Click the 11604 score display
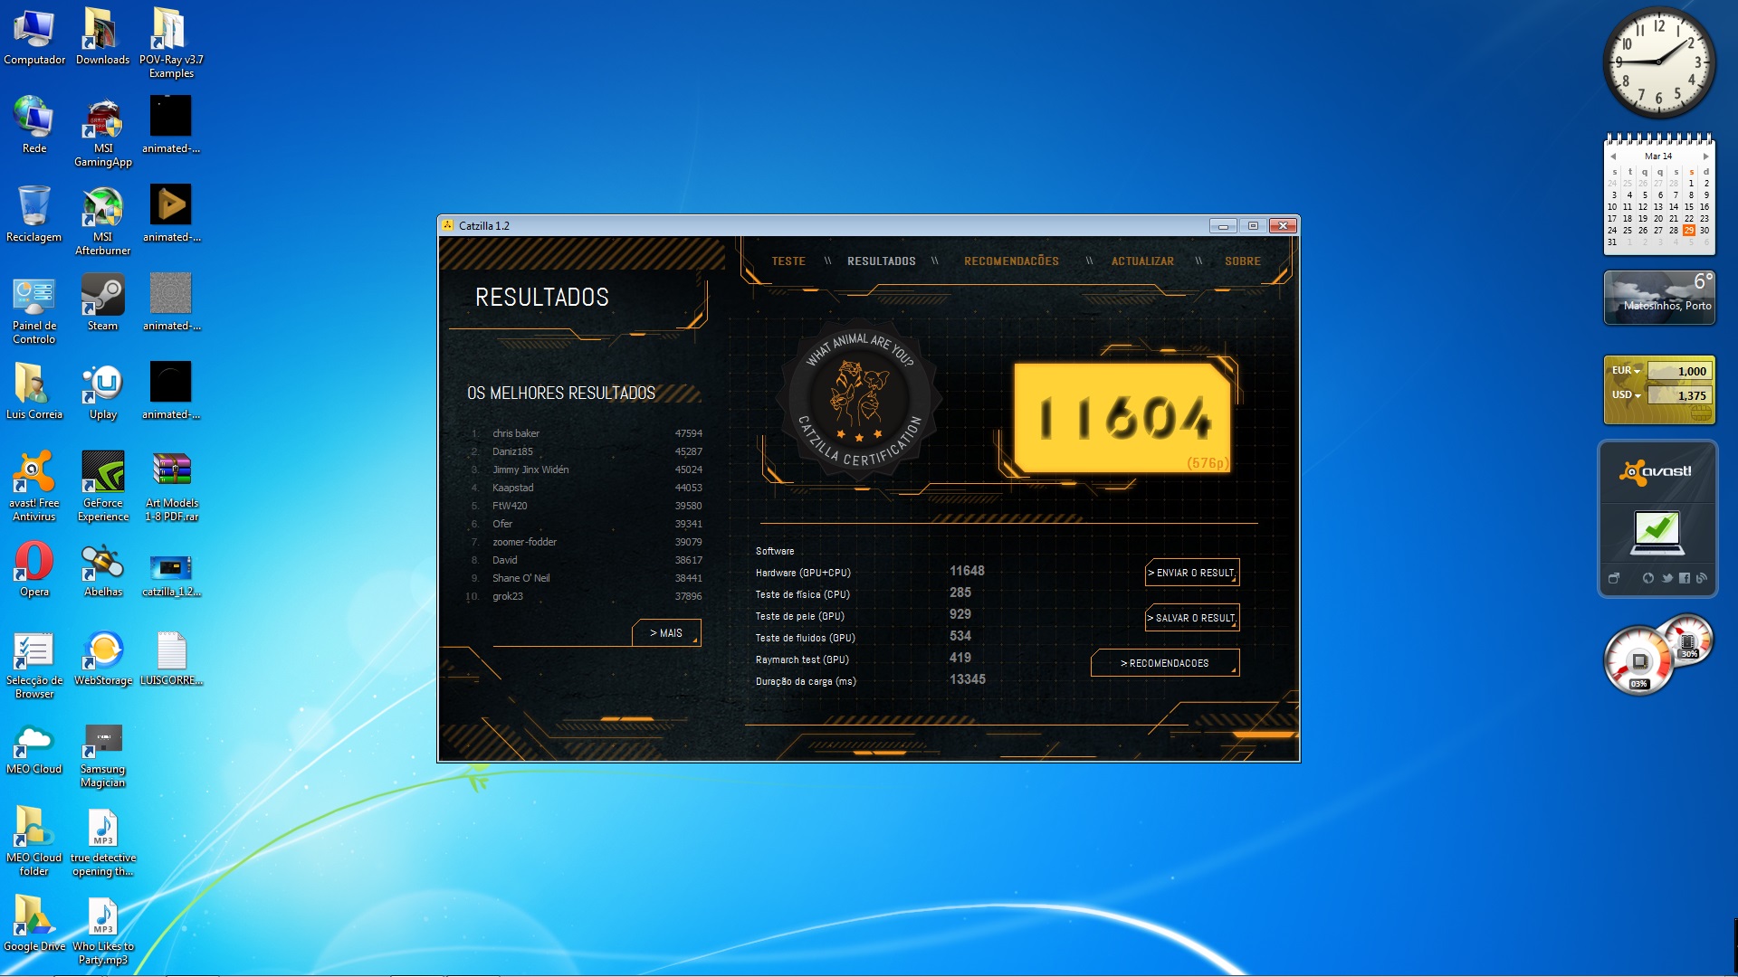 1122,418
